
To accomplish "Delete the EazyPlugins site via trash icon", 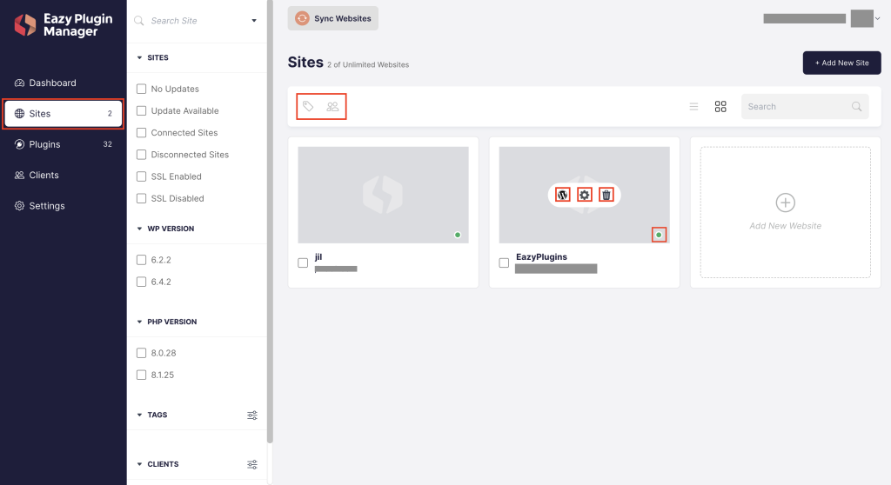I will [x=606, y=195].
